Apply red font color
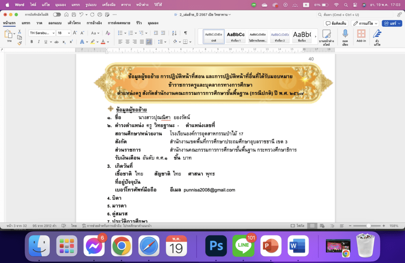405x263 pixels. coord(103,41)
